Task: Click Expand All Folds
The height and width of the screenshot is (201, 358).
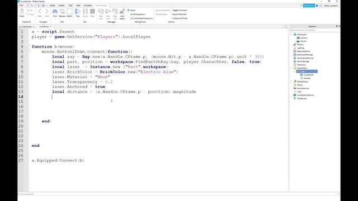Action: (179, 14)
